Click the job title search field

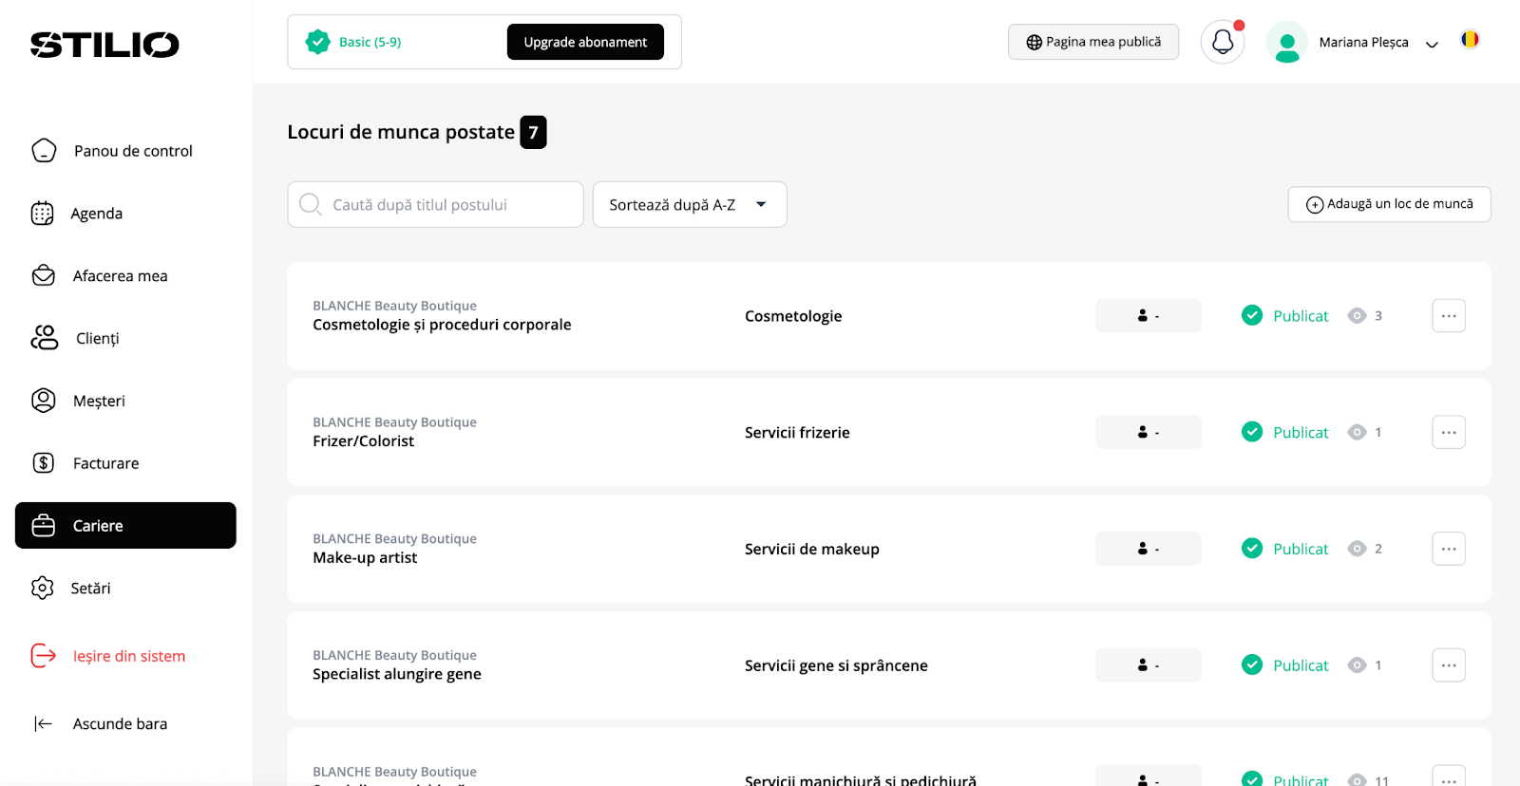click(x=435, y=204)
